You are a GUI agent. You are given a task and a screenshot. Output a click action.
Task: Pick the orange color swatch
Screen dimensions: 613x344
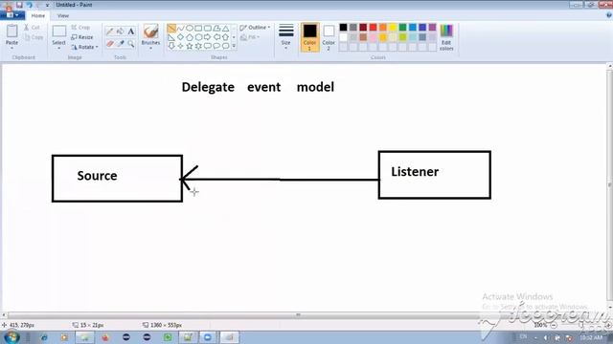click(x=383, y=28)
